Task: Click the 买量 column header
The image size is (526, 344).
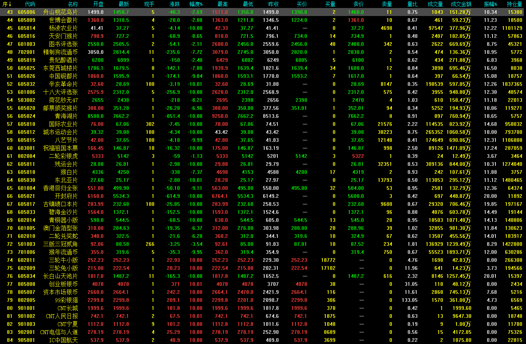Action: 330,4
